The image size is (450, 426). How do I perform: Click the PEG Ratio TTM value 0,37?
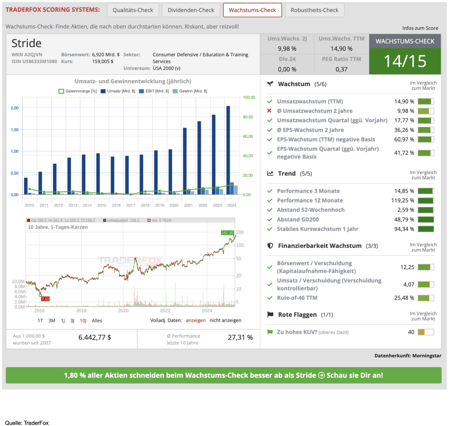click(x=342, y=69)
